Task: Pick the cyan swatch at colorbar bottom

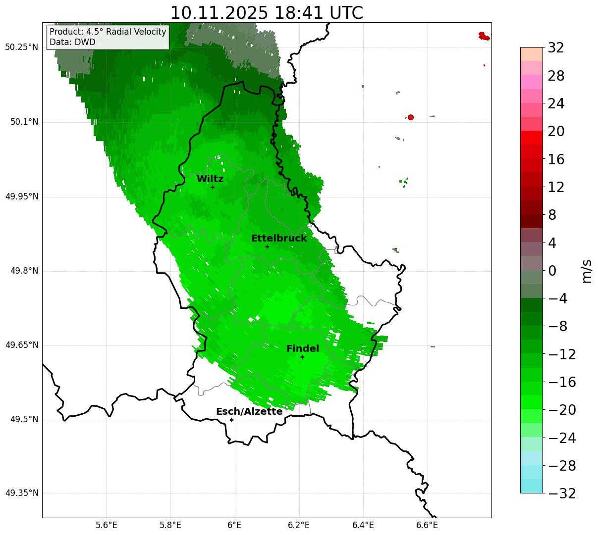Action: click(x=532, y=486)
